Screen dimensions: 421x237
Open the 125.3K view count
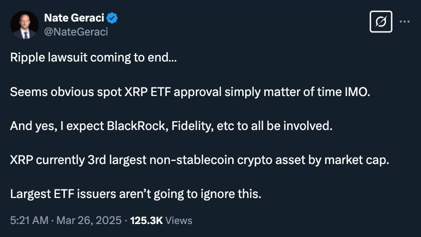(x=146, y=220)
